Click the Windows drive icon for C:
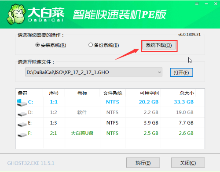The width and height of the screenshot is (220, 172). coord(22,102)
